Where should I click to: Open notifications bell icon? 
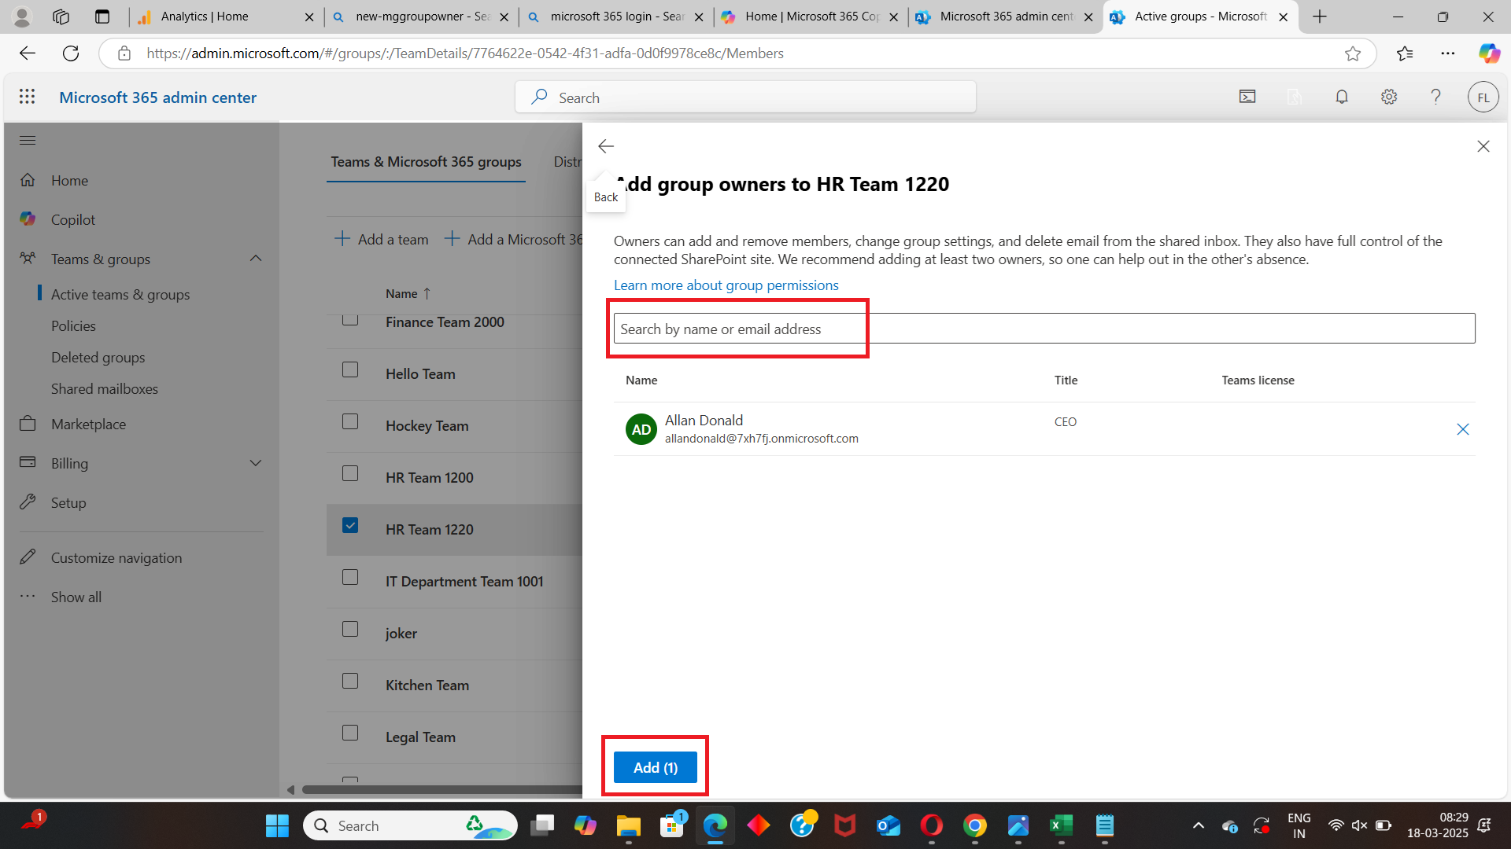point(1342,97)
